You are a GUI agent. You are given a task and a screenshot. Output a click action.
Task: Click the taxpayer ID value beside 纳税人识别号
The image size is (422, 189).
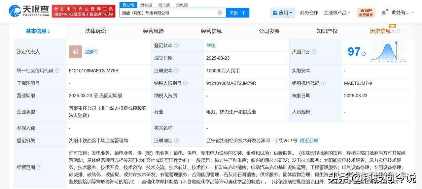pos(231,83)
